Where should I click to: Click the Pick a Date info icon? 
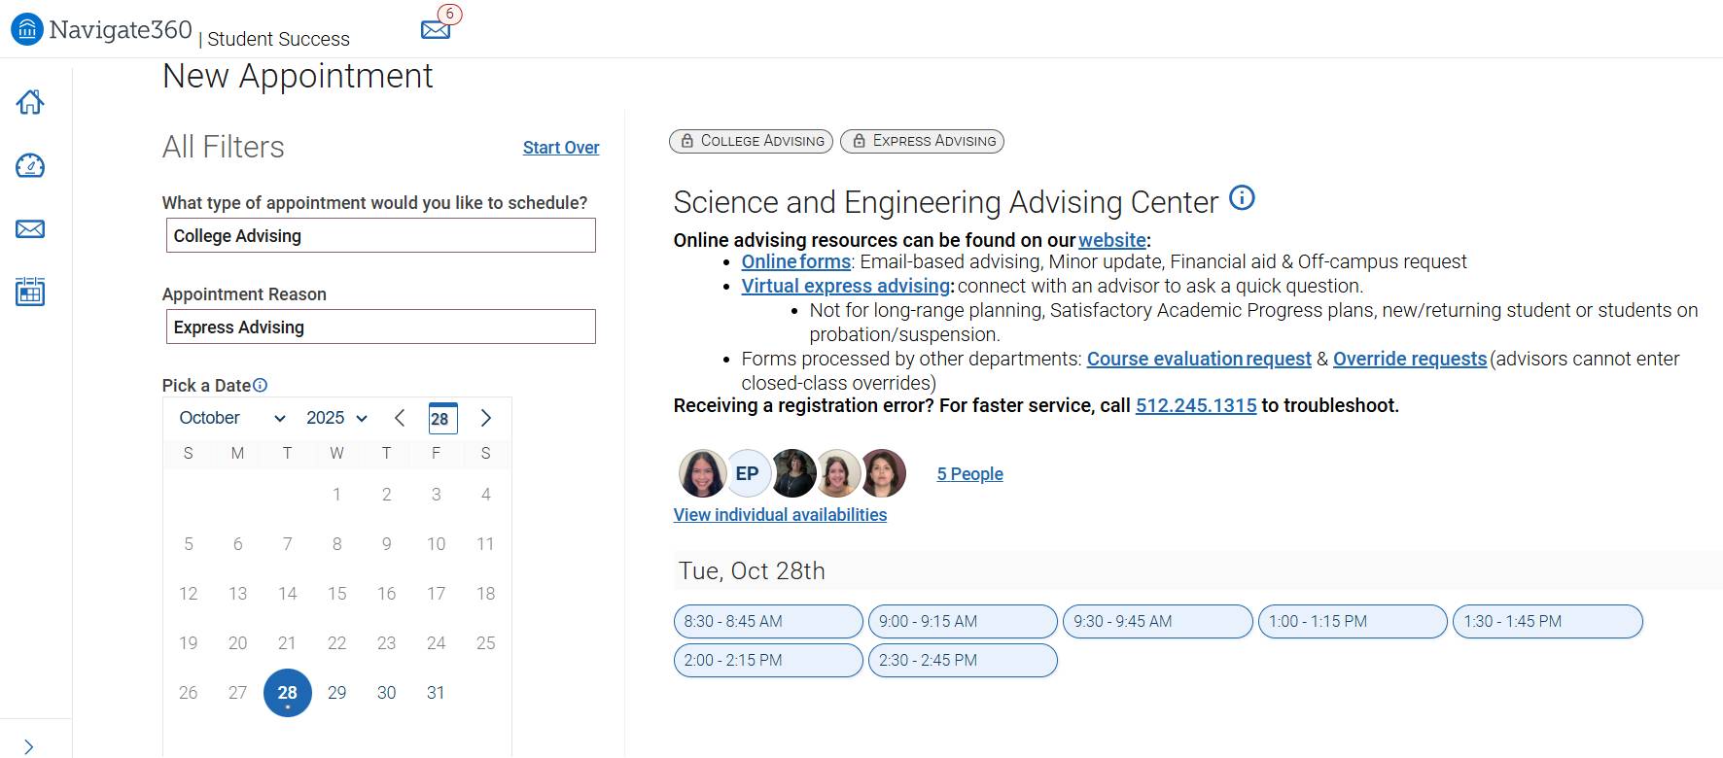261,385
